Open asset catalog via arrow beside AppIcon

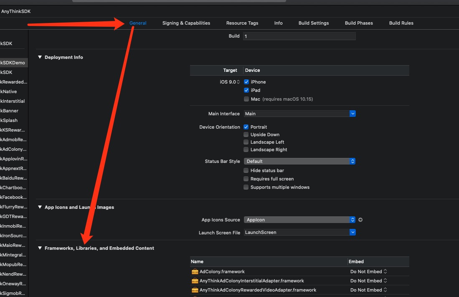360,220
